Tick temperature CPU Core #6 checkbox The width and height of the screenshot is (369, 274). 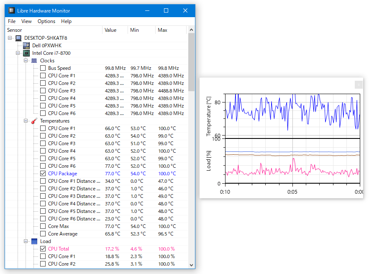43,166
